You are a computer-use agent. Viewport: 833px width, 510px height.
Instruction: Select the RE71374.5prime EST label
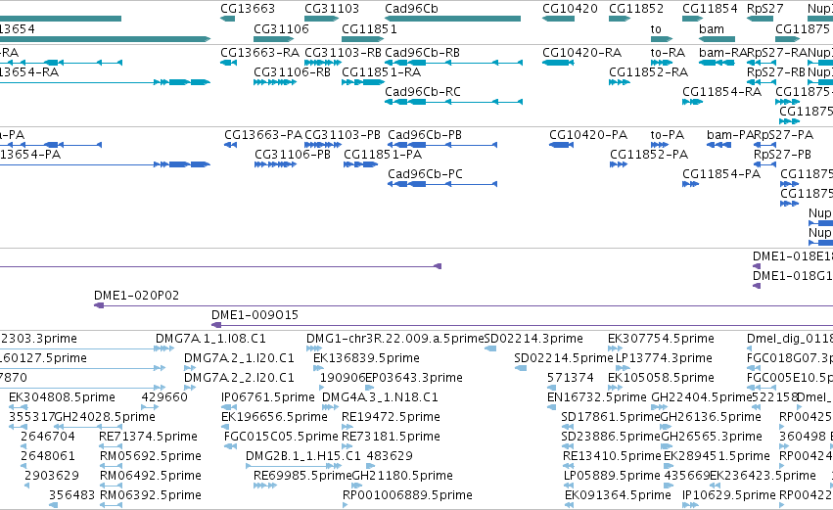tap(148, 438)
